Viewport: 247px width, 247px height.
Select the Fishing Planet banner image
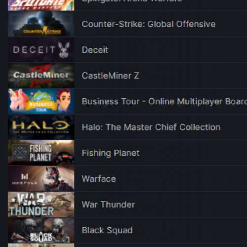coord(41,153)
